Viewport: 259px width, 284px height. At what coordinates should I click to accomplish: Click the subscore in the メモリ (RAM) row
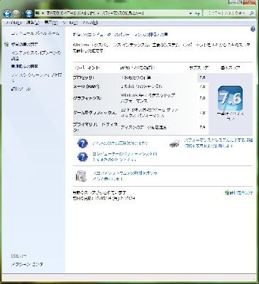pos(202,87)
